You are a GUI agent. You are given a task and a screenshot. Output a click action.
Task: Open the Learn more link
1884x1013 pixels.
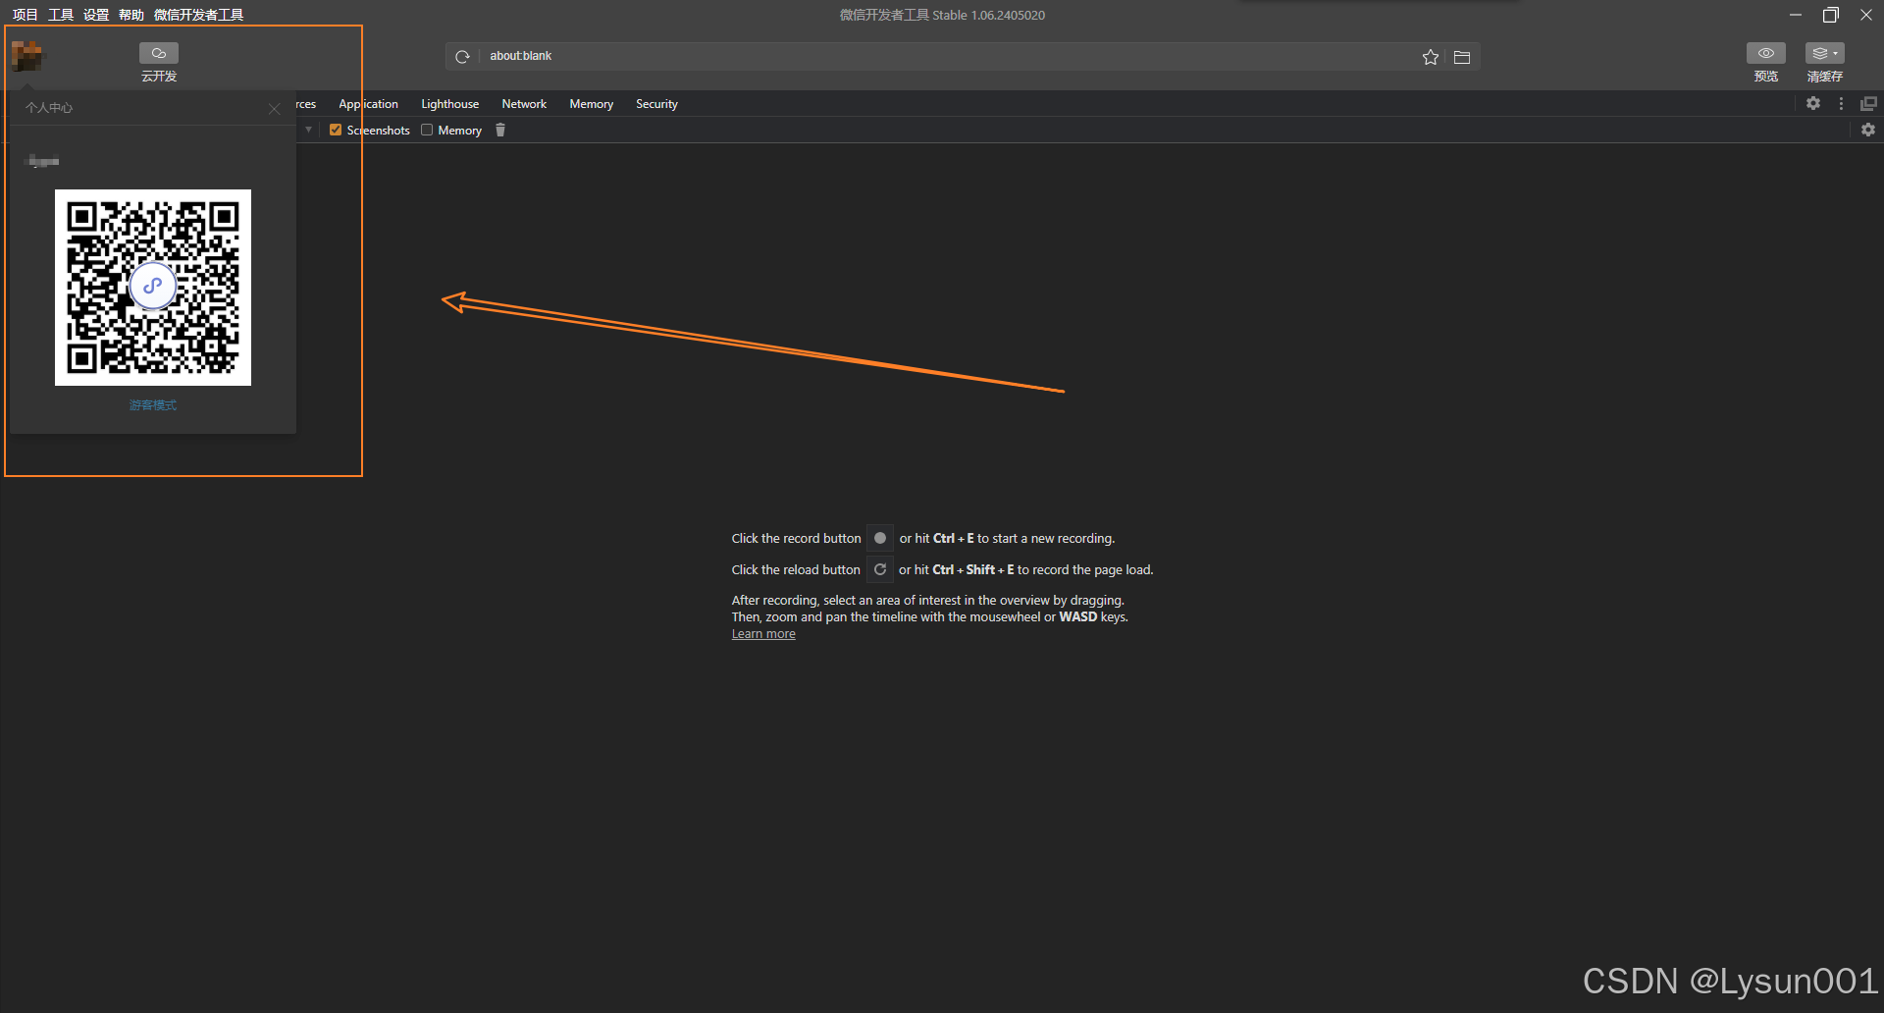[x=763, y=634]
